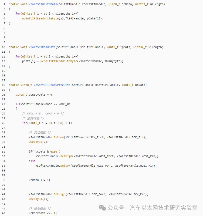This screenshot has height=216, width=204.
Task: Click ucSoftSPIReadWriteByte in the line 18 definition
Action: point(52,85)
